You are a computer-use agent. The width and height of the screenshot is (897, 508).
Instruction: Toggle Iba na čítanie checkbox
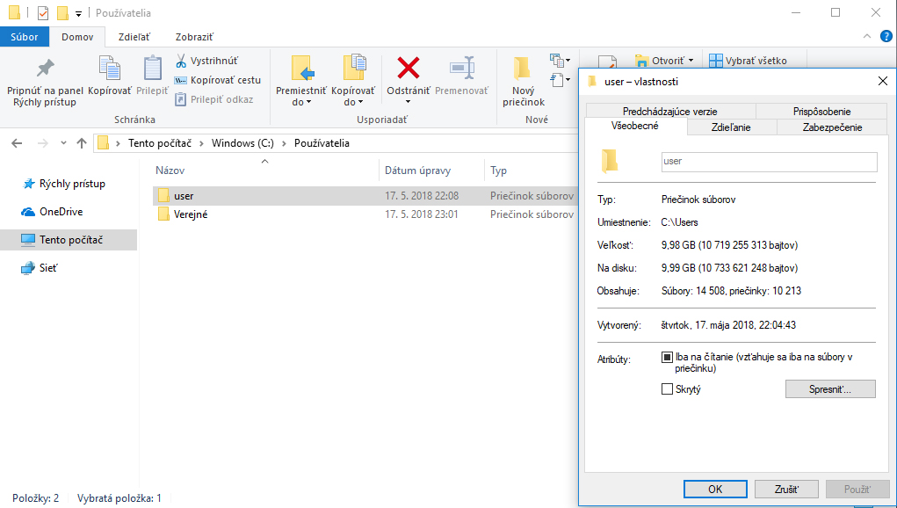pos(667,357)
